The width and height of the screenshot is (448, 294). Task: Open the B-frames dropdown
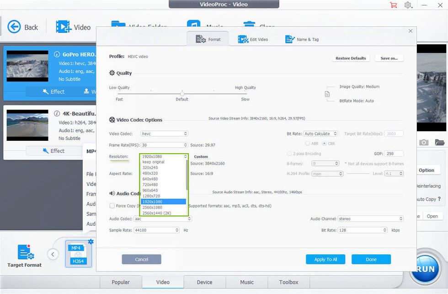point(325,164)
